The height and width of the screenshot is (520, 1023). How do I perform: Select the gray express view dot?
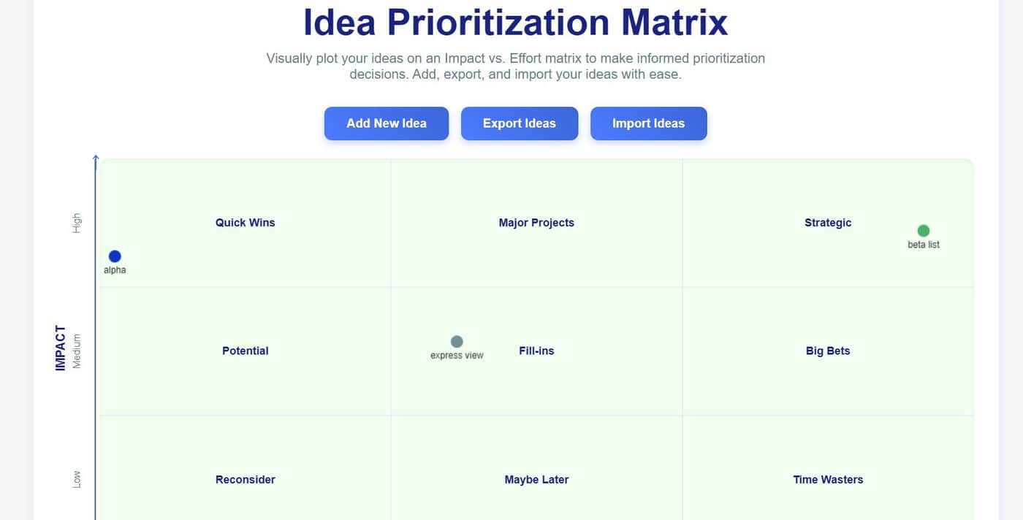457,342
